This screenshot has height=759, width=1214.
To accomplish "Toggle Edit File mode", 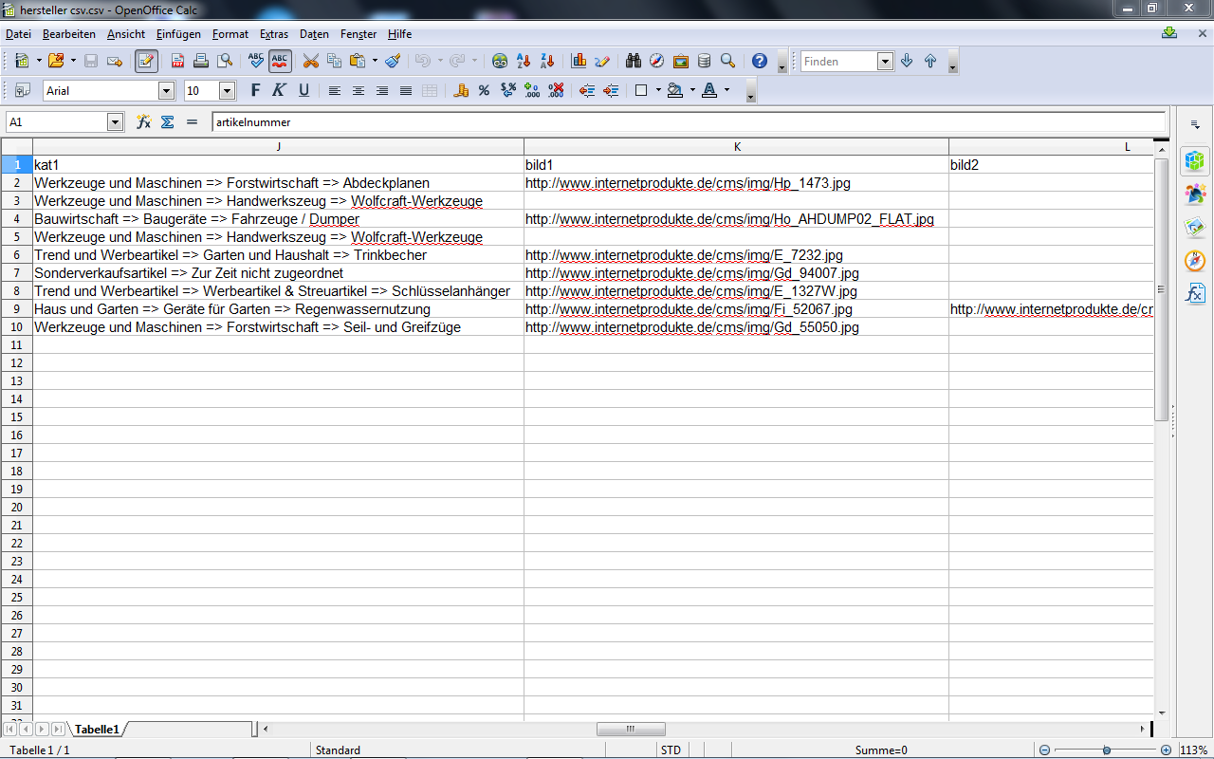I will [x=146, y=61].
